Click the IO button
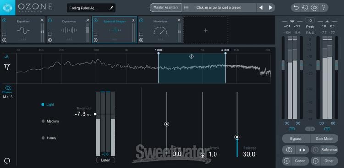 point(310,20)
